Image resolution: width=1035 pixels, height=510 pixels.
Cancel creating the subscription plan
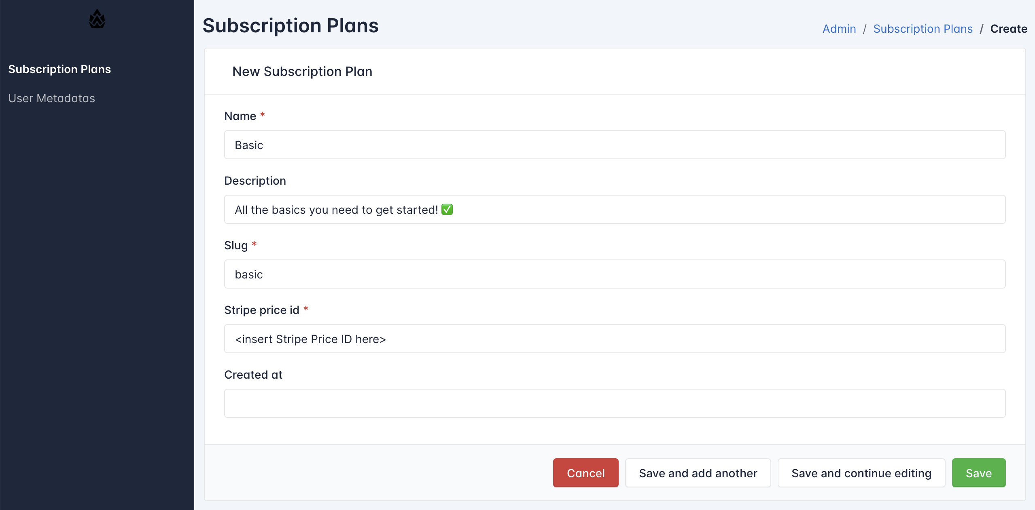click(585, 473)
